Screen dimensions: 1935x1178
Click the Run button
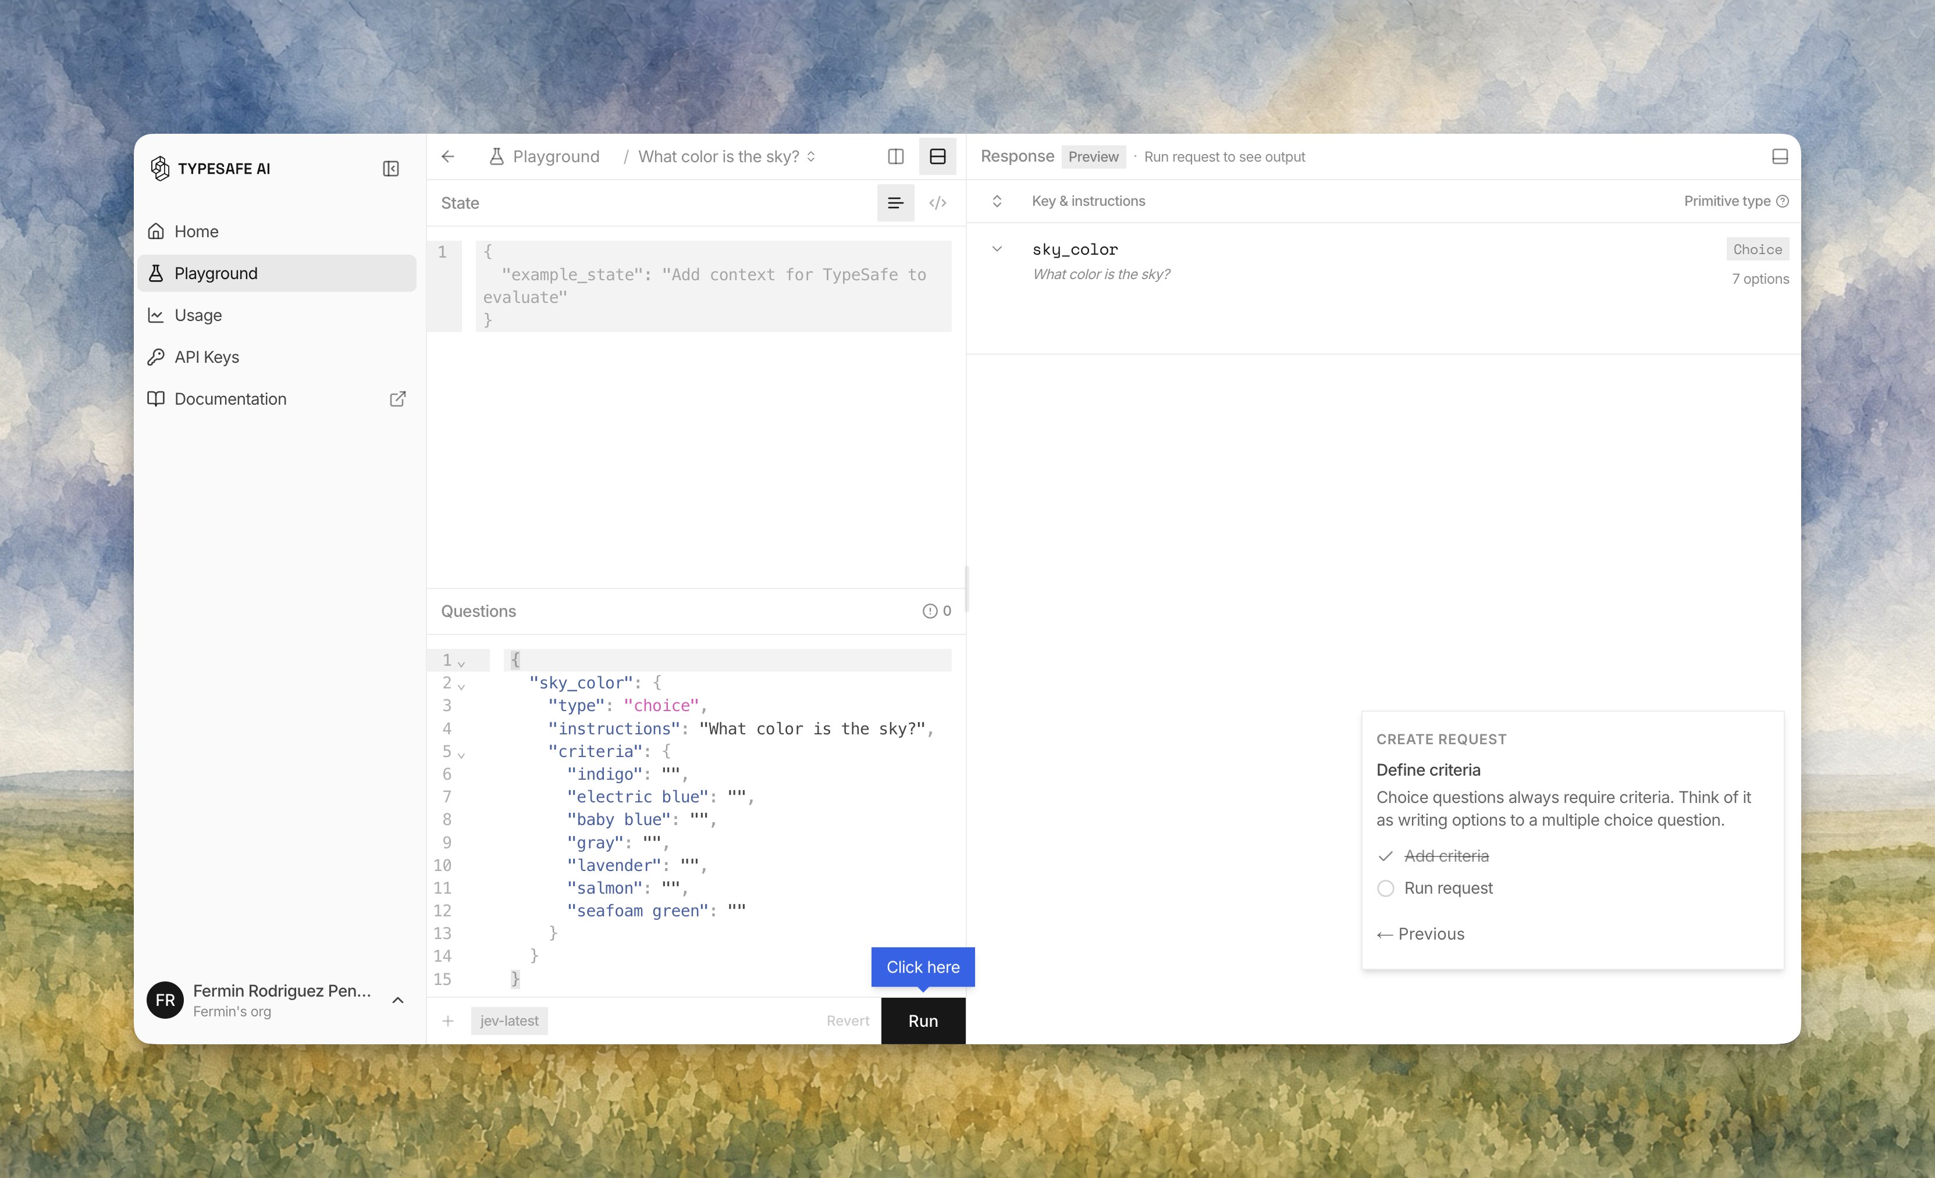coord(923,1020)
